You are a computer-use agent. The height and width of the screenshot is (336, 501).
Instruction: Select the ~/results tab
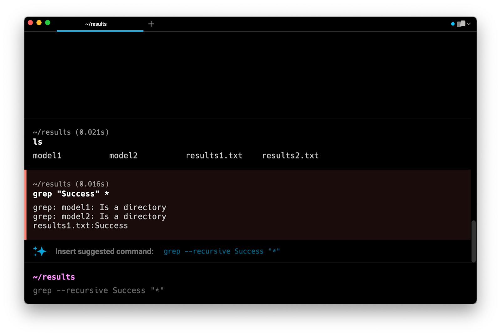(96, 24)
